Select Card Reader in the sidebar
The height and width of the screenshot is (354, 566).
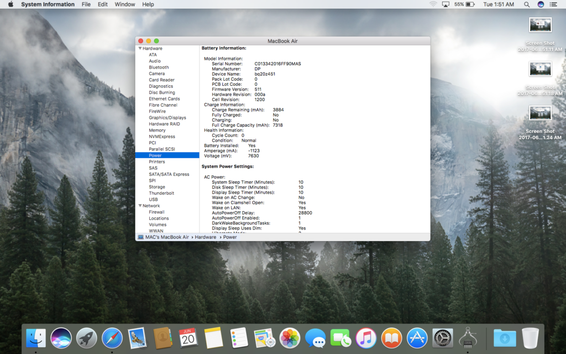(x=161, y=80)
